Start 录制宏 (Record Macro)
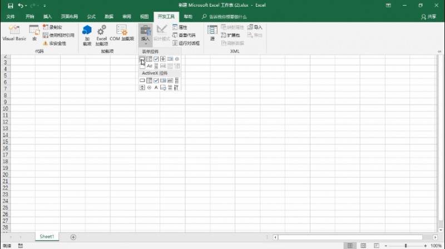The height and width of the screenshot is (249, 445). [x=52, y=27]
